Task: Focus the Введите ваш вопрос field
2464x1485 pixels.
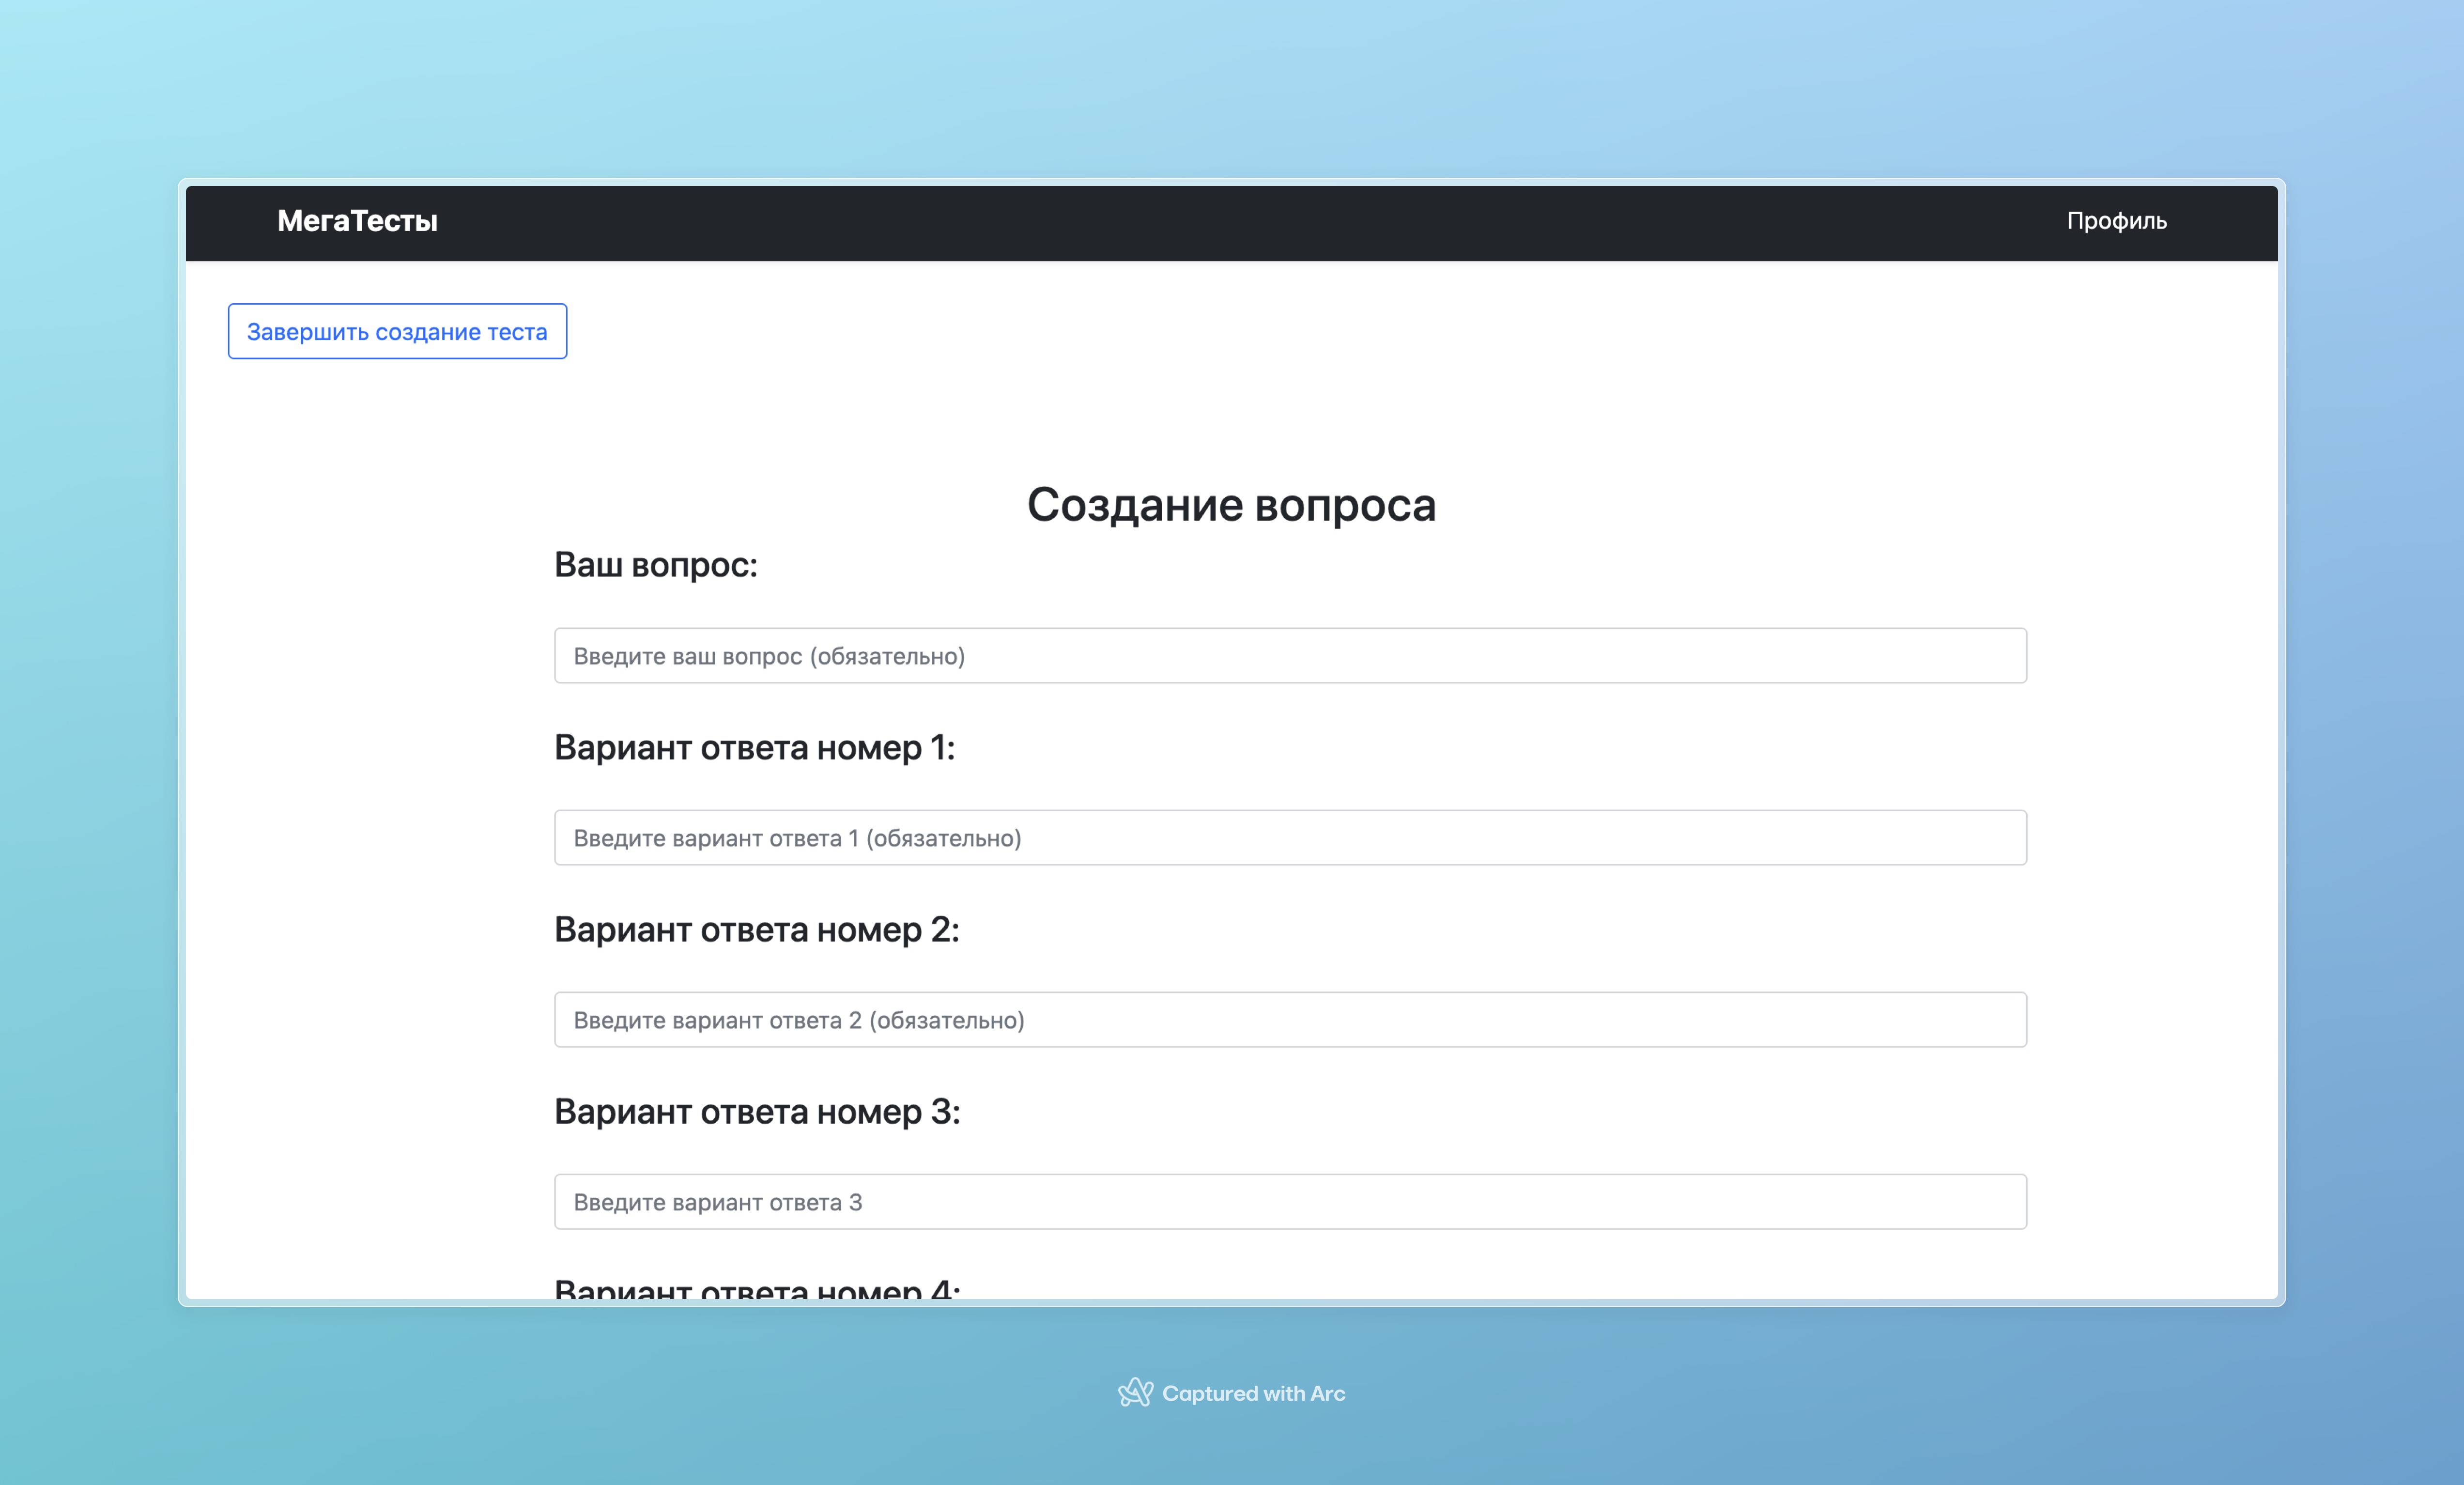Action: pyautogui.click(x=1290, y=656)
